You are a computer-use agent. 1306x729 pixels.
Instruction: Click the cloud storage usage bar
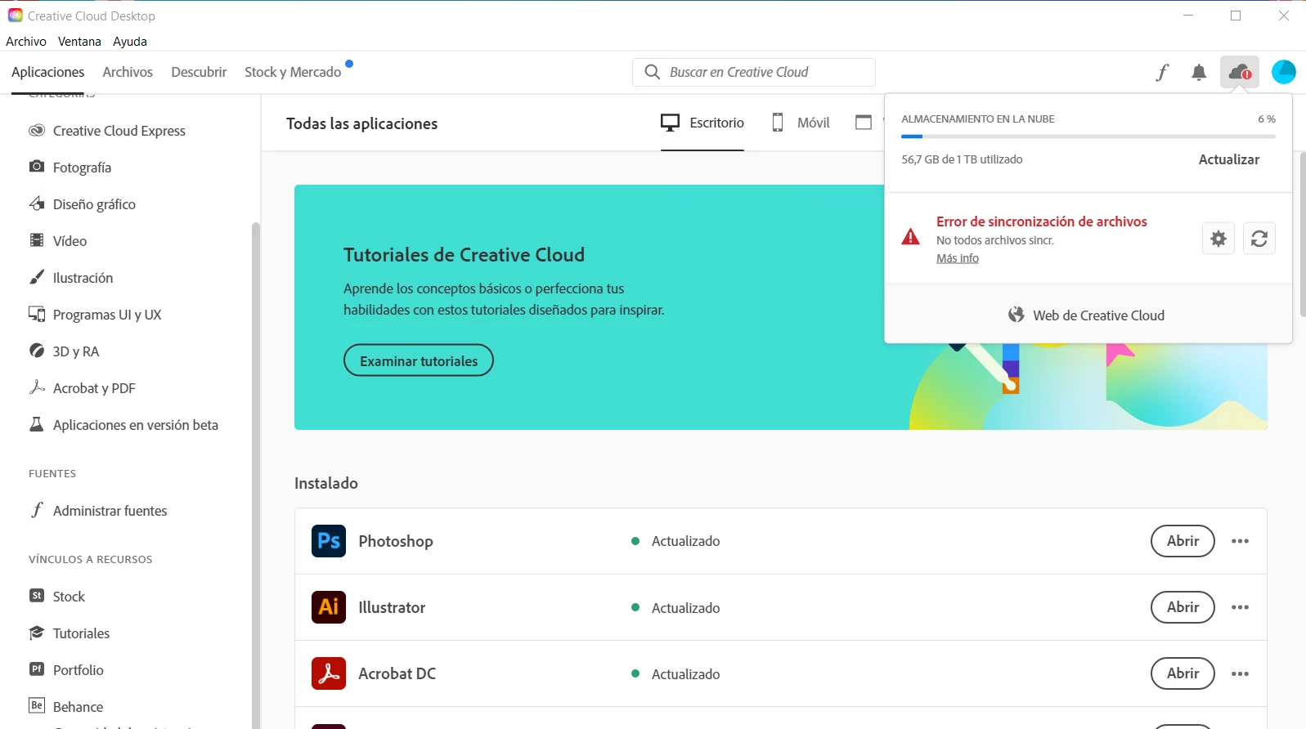coord(1088,136)
